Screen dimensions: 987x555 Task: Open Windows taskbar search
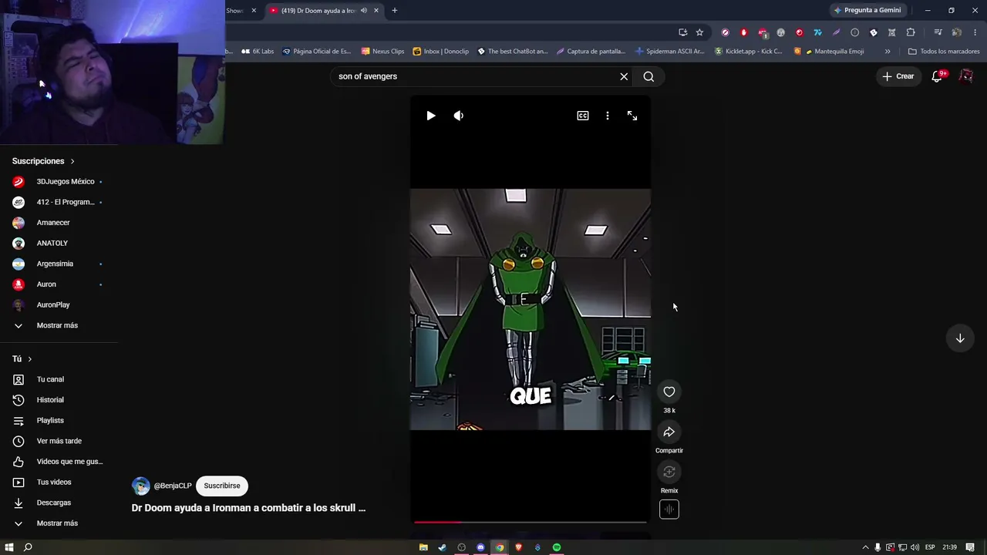tap(28, 547)
